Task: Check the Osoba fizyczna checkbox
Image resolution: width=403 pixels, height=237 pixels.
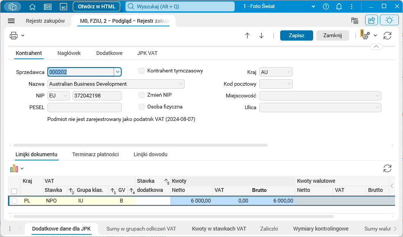Action: (x=142, y=107)
